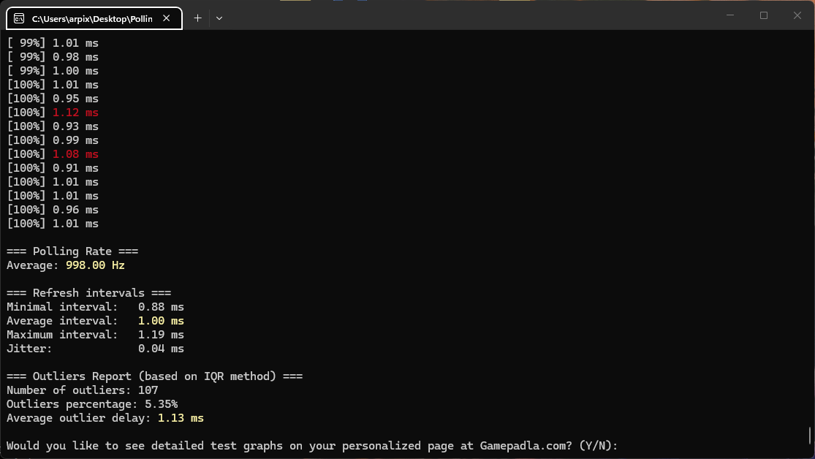The image size is (815, 459).
Task: Click the yellow 1.13 ms outlier delay
Action: point(181,418)
